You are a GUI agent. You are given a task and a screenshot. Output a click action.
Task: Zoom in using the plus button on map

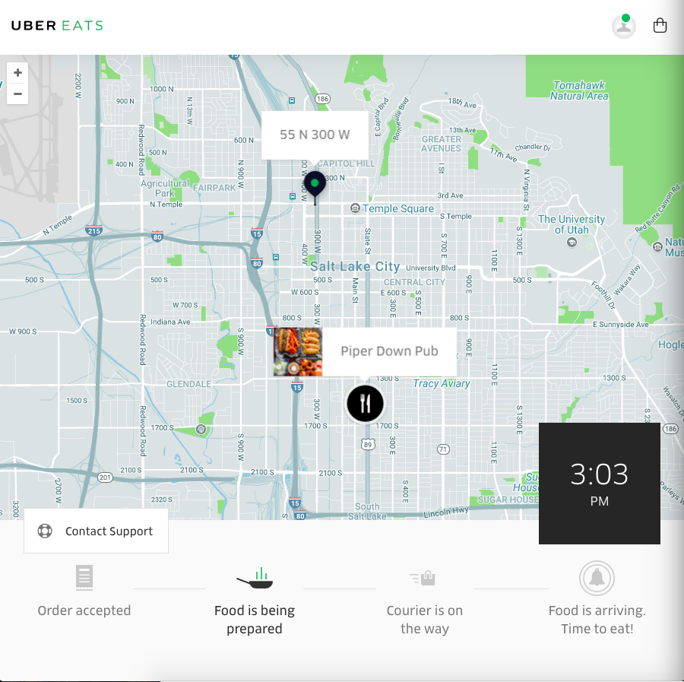(x=17, y=72)
